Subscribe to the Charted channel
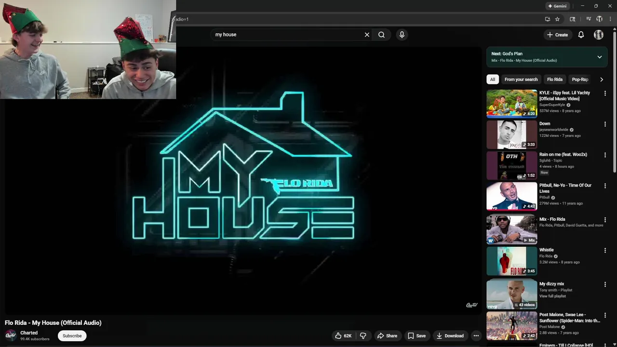The height and width of the screenshot is (347, 617). point(72,336)
